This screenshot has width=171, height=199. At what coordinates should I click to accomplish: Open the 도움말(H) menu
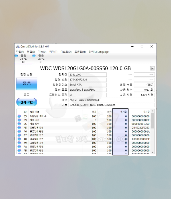[x=80, y=52]
